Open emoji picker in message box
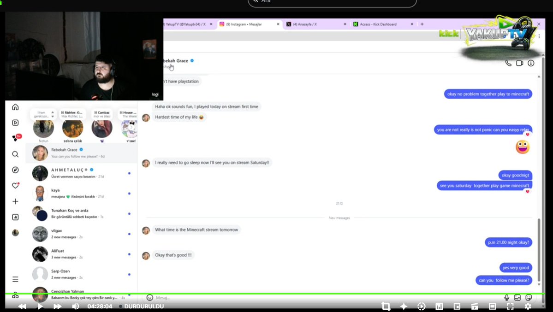This screenshot has height=312, width=553. [x=149, y=298]
